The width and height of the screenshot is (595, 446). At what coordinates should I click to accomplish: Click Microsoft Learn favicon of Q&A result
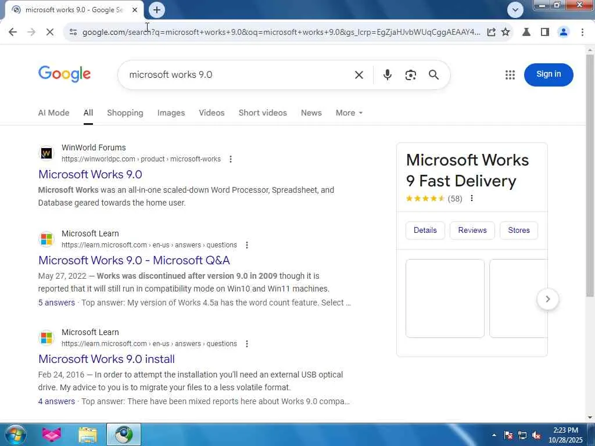pyautogui.click(x=46, y=239)
